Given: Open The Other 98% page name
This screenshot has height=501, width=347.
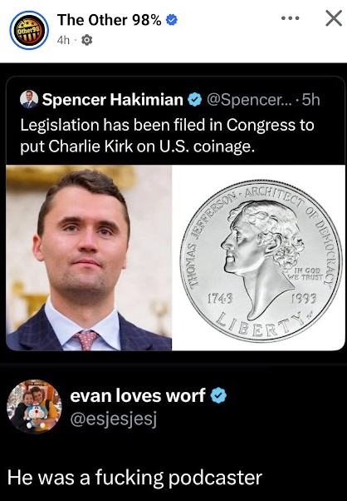Looking at the screenshot, I should 110,20.
